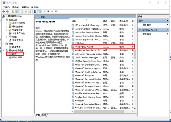Open the 查看(V) menu

(25, 7)
